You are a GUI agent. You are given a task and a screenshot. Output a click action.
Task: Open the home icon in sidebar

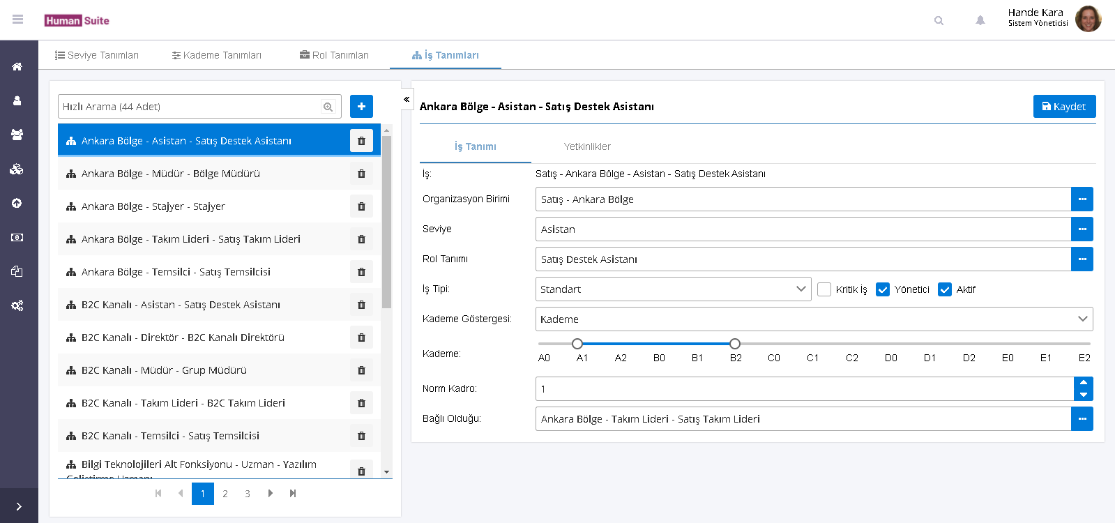pyautogui.click(x=17, y=67)
